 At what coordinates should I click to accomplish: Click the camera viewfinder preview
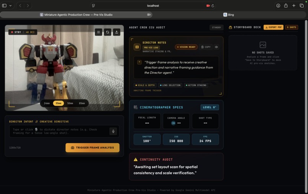[65, 68]
